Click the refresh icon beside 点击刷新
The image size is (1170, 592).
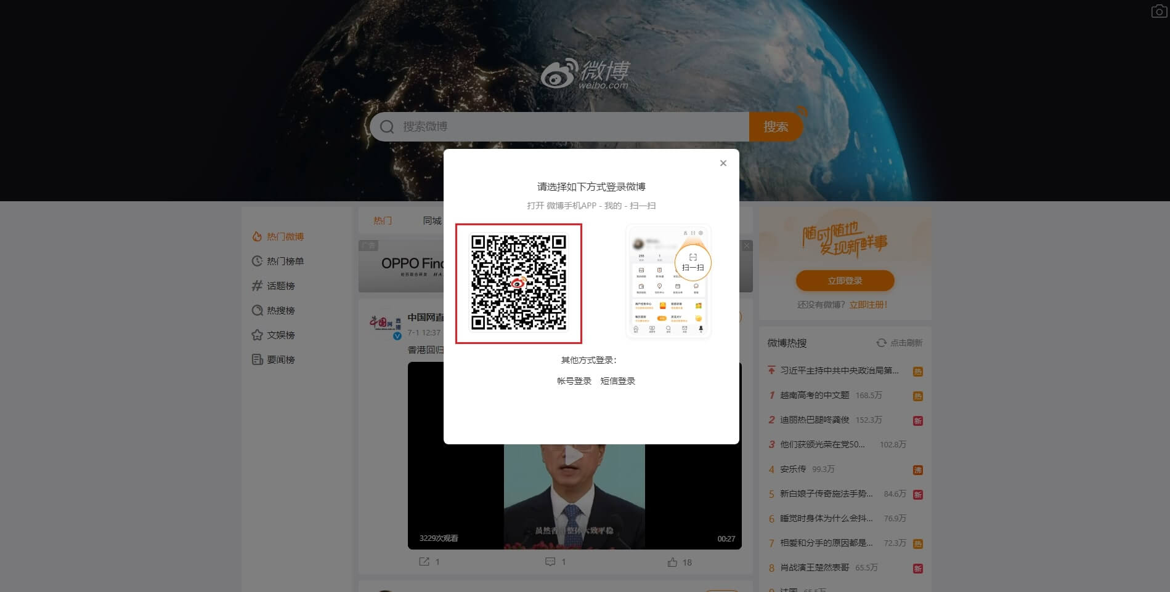[882, 343]
